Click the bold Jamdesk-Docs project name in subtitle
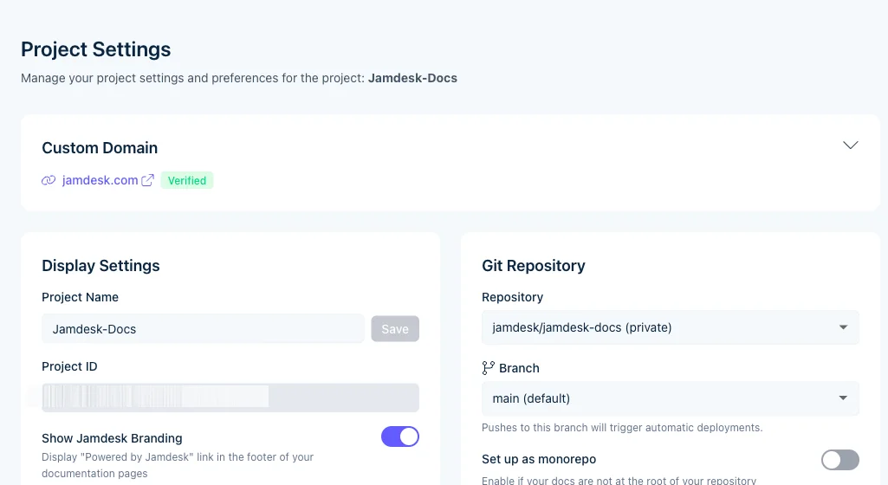 pyautogui.click(x=412, y=78)
